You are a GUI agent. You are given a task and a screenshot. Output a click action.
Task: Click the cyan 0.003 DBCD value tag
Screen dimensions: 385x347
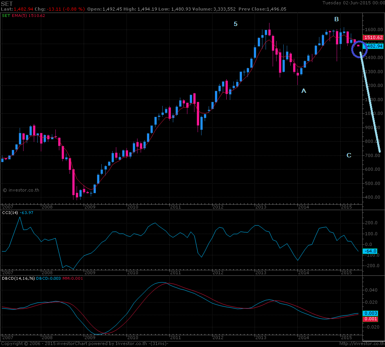[370, 313]
